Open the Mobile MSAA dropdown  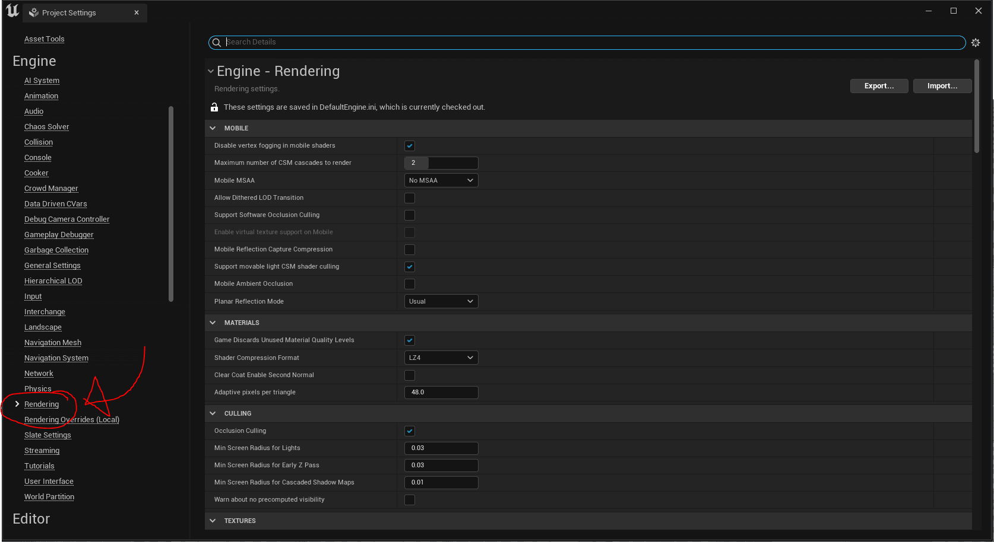(x=441, y=180)
